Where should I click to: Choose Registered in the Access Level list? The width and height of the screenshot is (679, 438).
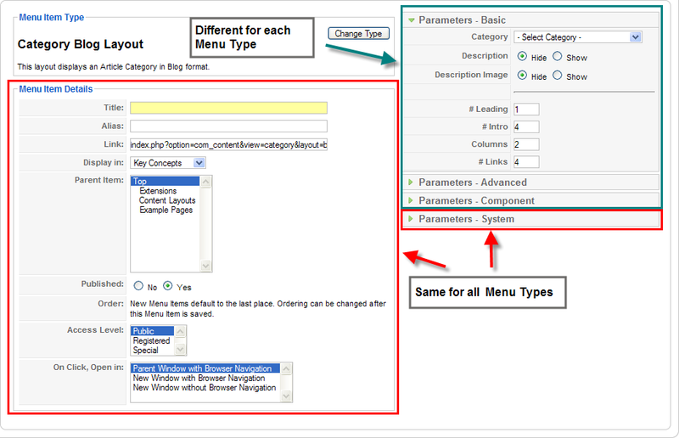click(151, 340)
